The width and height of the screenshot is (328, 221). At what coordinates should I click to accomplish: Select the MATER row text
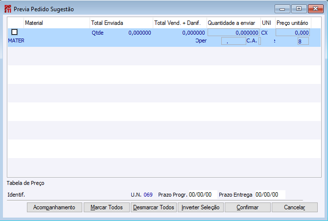[x=16, y=40]
